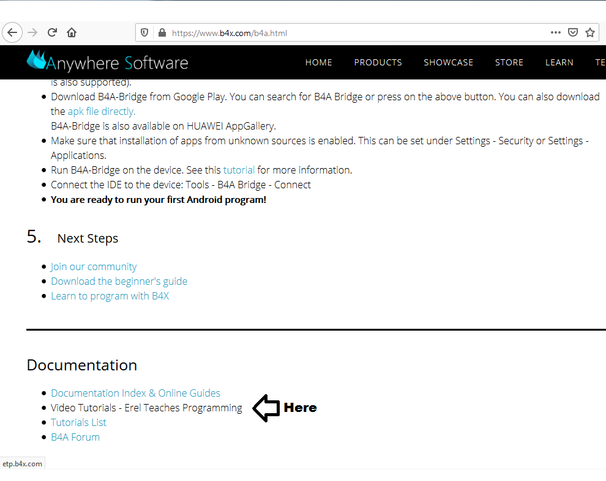Viewport: 606px width, 481px height.
Task: Open the B4A-Bridge 'tutorial' link
Action: [239, 171]
